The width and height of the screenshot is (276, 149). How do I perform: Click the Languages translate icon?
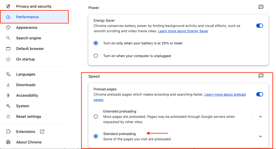pyautogui.click(x=8, y=74)
